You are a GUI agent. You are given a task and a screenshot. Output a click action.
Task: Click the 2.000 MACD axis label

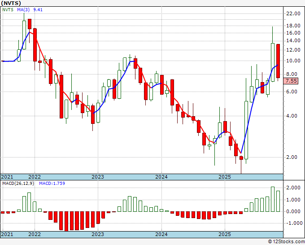(x=293, y=188)
